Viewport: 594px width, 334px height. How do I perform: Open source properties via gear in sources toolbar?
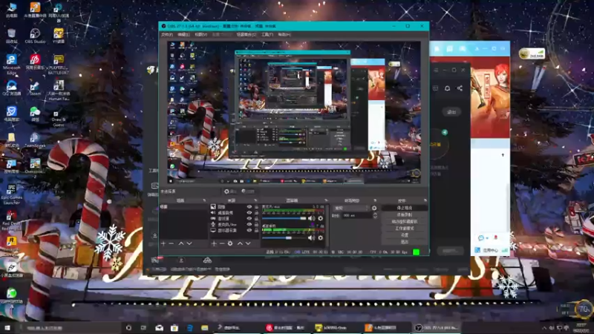(230, 243)
